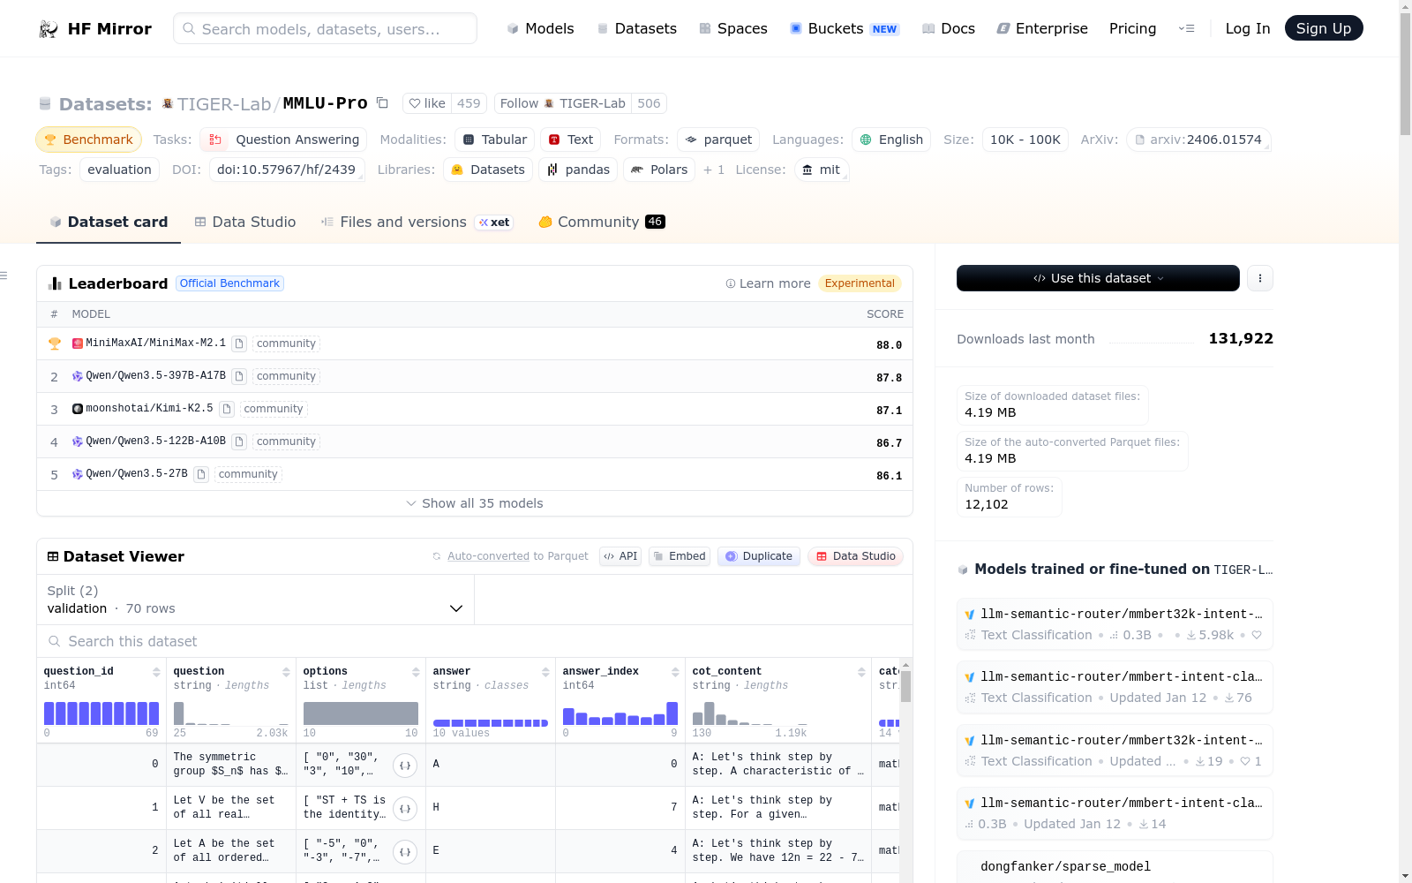Open Models in the top navigation

coord(540,28)
